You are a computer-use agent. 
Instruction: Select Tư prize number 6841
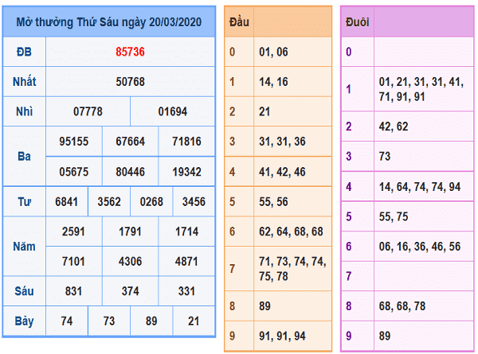click(66, 201)
